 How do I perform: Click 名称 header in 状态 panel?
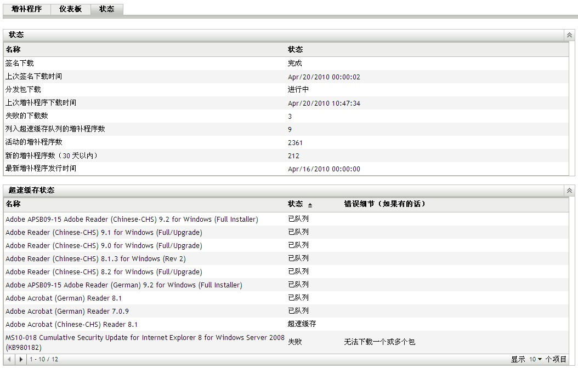pos(13,50)
